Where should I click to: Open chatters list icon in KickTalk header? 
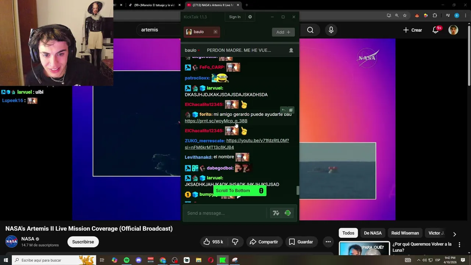coord(291,50)
